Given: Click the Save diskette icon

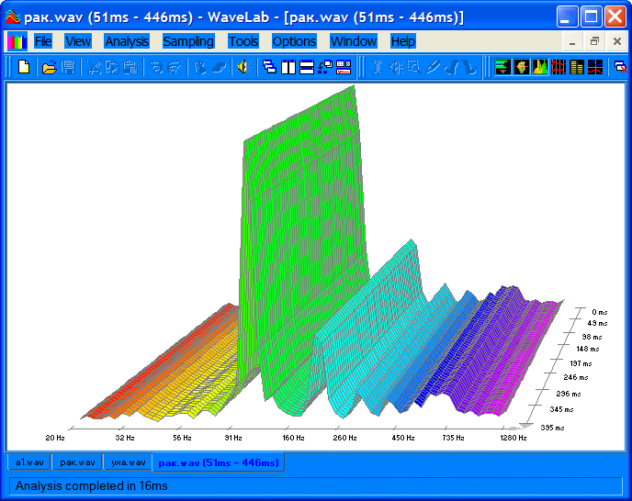Looking at the screenshot, I should click(68, 67).
